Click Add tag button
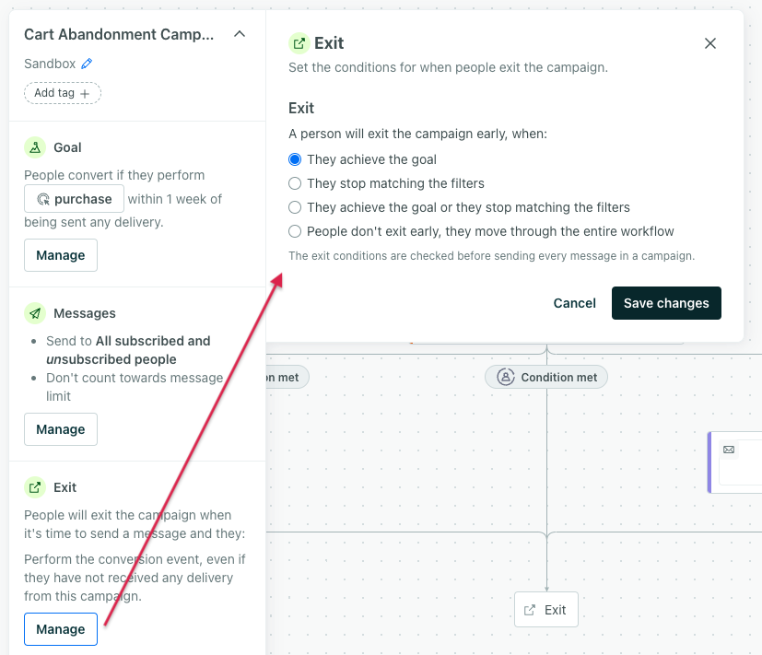This screenshot has width=762, height=655. pyautogui.click(x=63, y=93)
